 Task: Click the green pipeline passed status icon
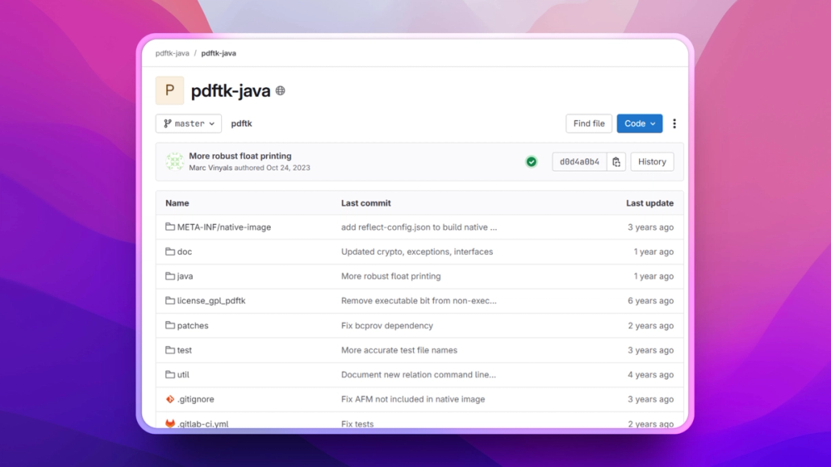click(x=532, y=162)
